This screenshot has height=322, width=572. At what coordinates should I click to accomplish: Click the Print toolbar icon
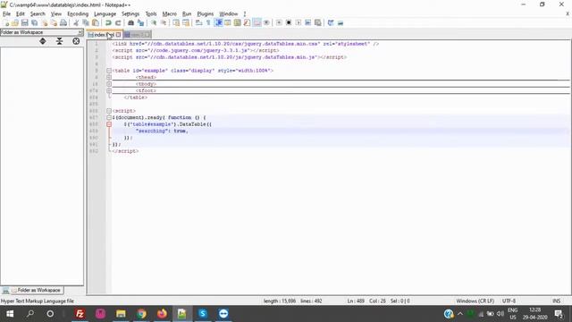pos(63,22)
